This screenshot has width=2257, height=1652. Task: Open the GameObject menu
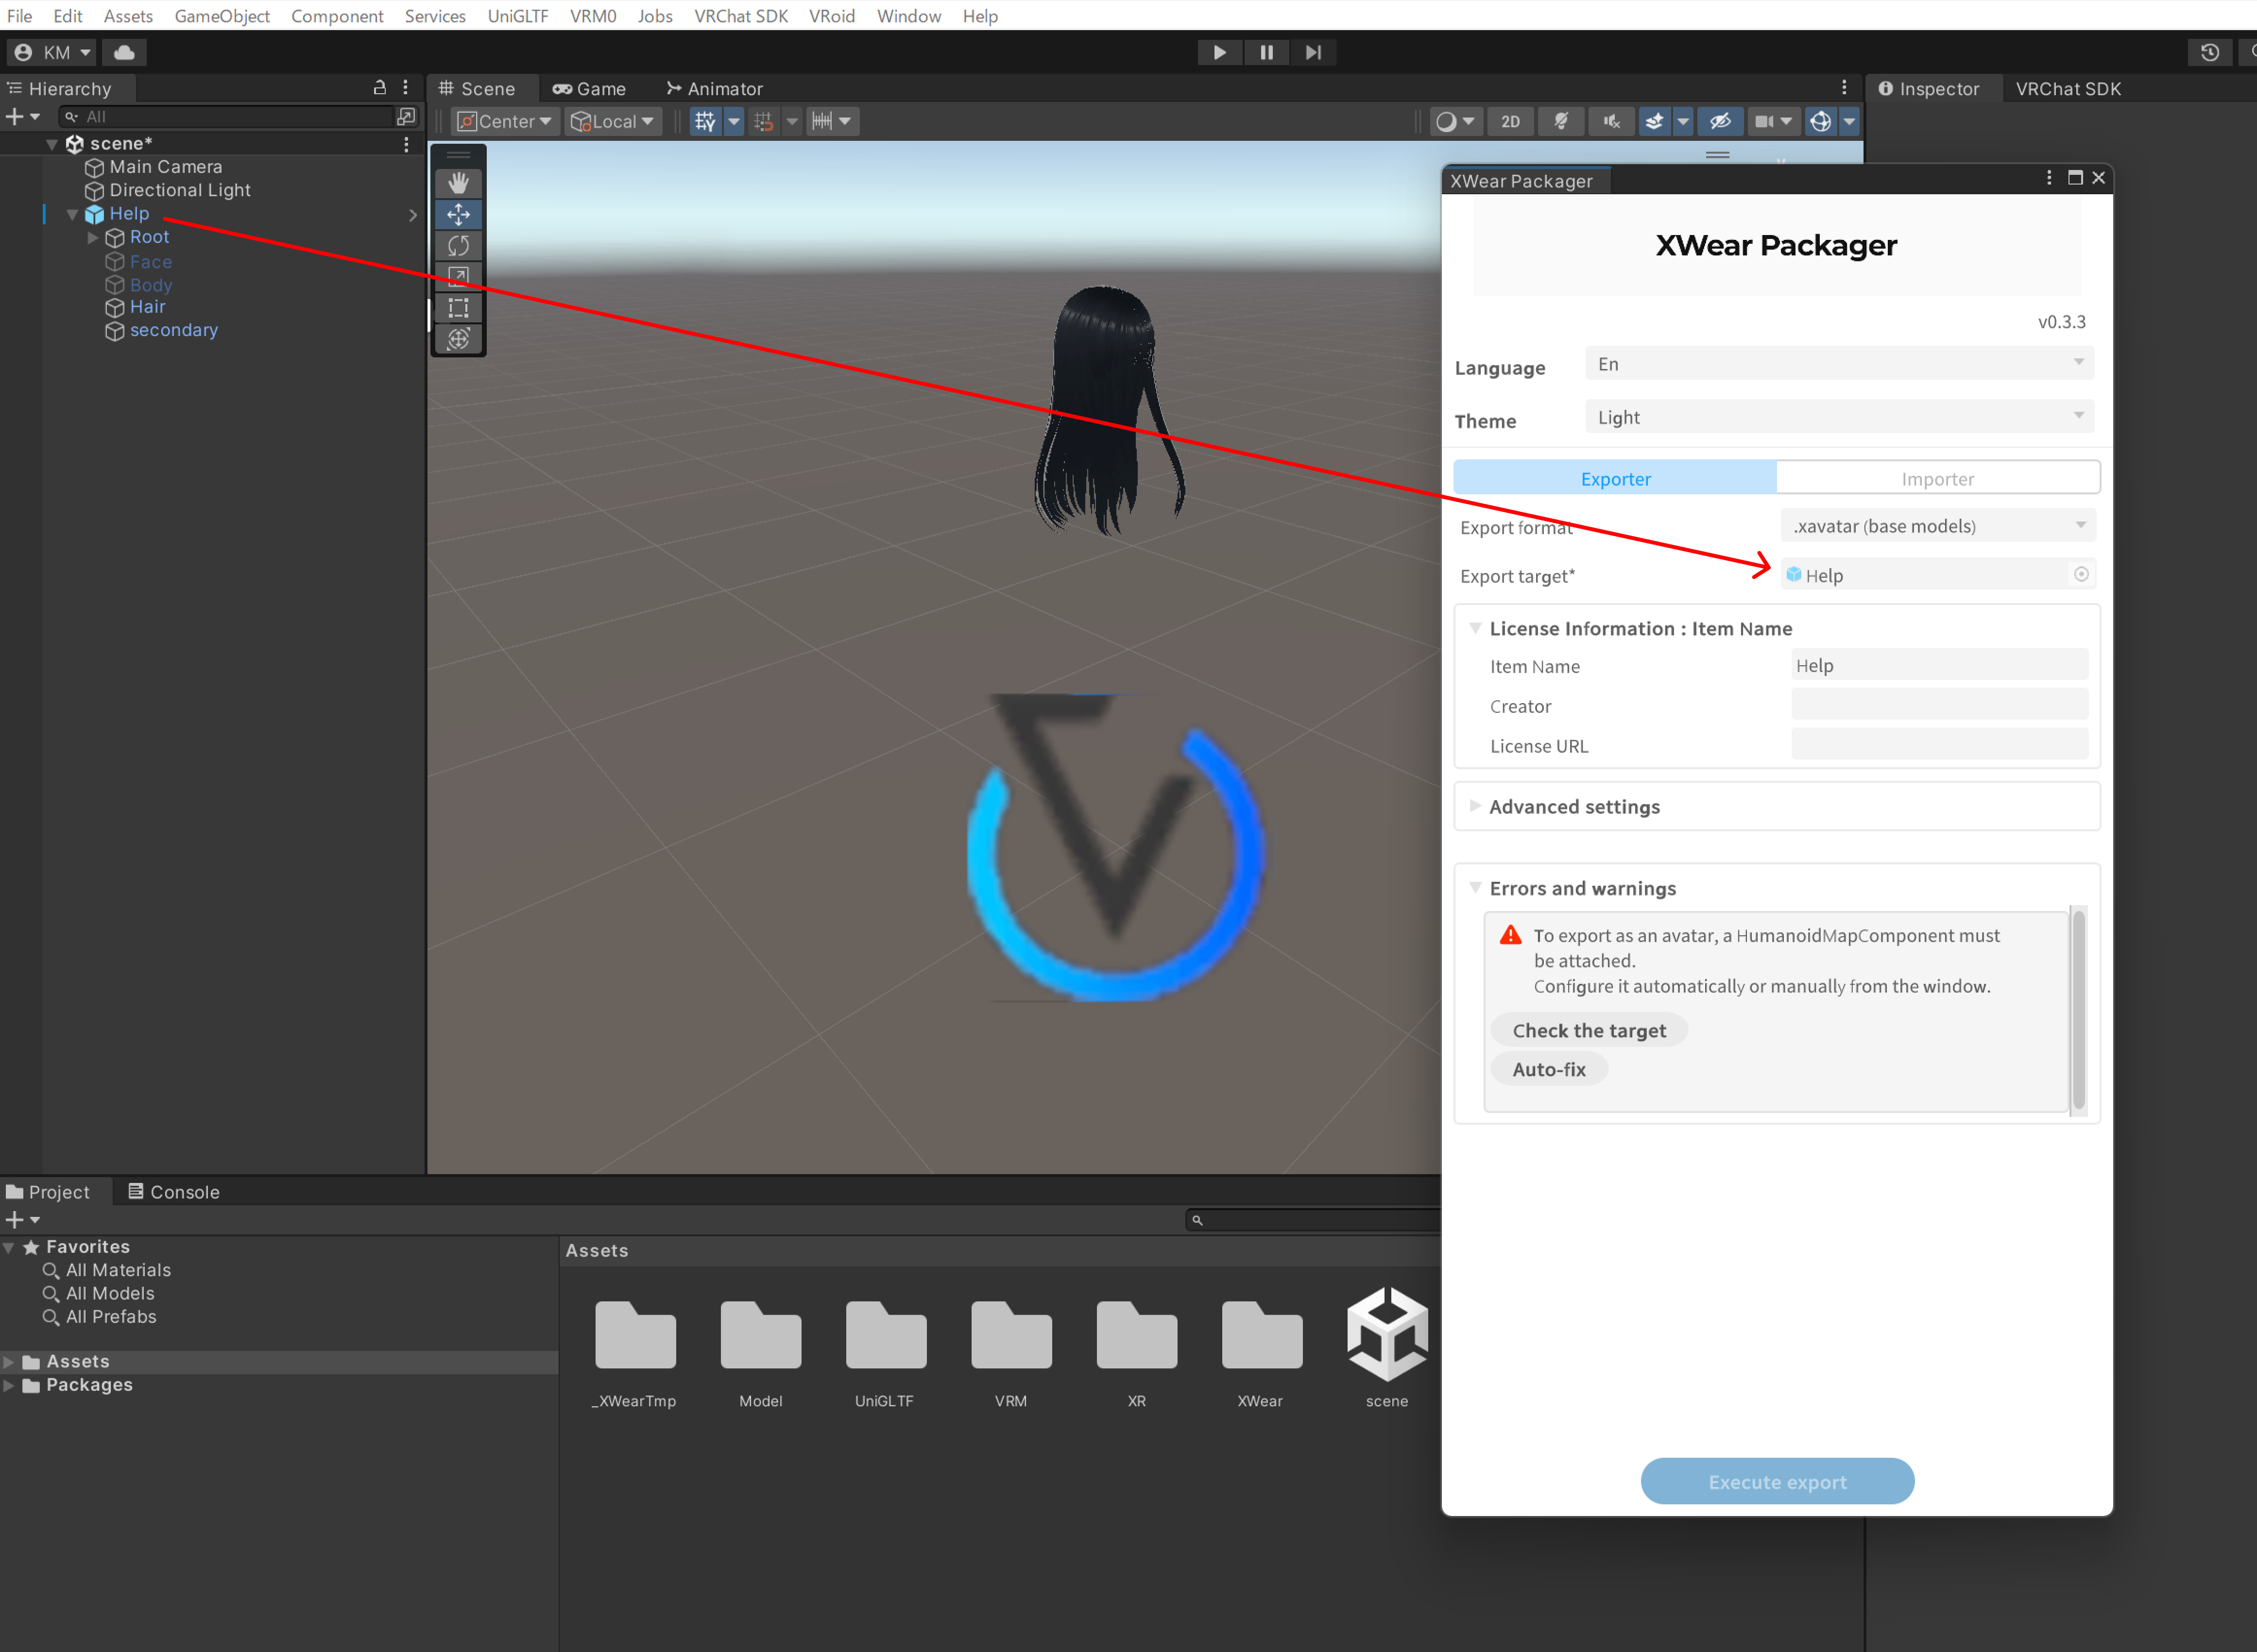point(222,16)
